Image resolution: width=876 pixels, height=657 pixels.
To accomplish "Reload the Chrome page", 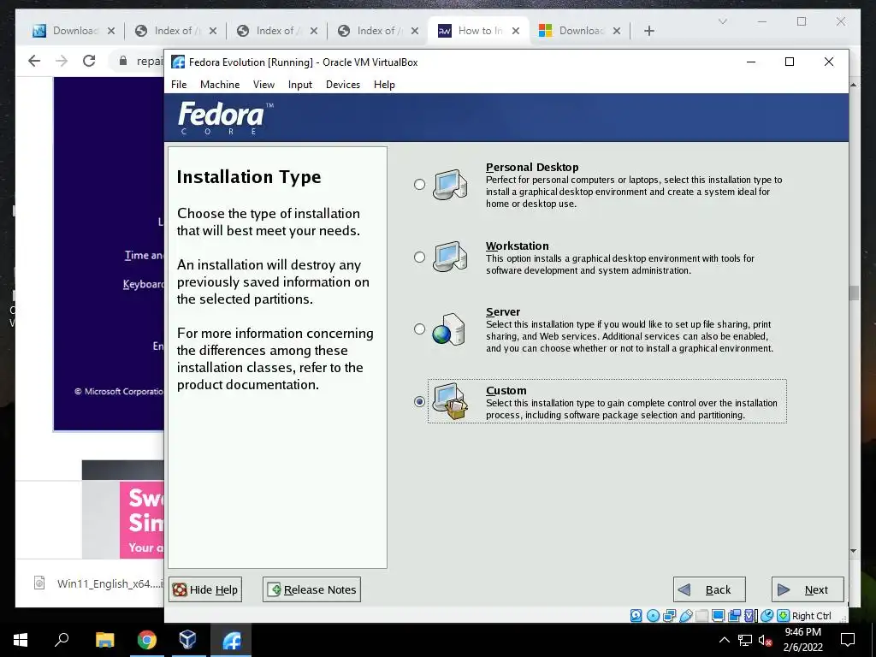I will [89, 61].
